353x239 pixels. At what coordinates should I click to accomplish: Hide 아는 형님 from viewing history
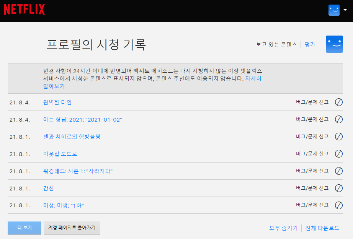click(338, 119)
